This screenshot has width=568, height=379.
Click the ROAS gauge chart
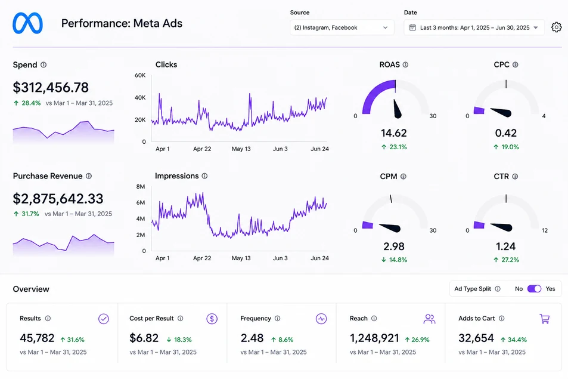point(395,98)
